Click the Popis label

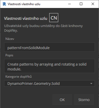tap(9, 55)
